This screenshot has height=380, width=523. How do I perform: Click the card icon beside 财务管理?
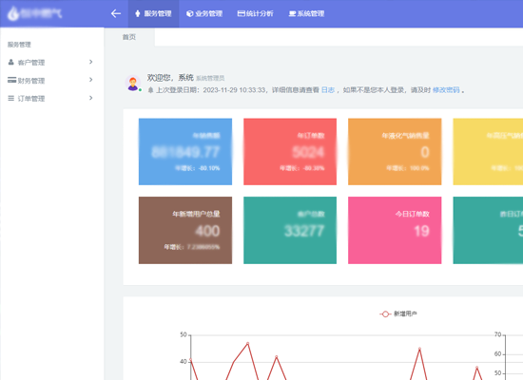click(x=11, y=80)
